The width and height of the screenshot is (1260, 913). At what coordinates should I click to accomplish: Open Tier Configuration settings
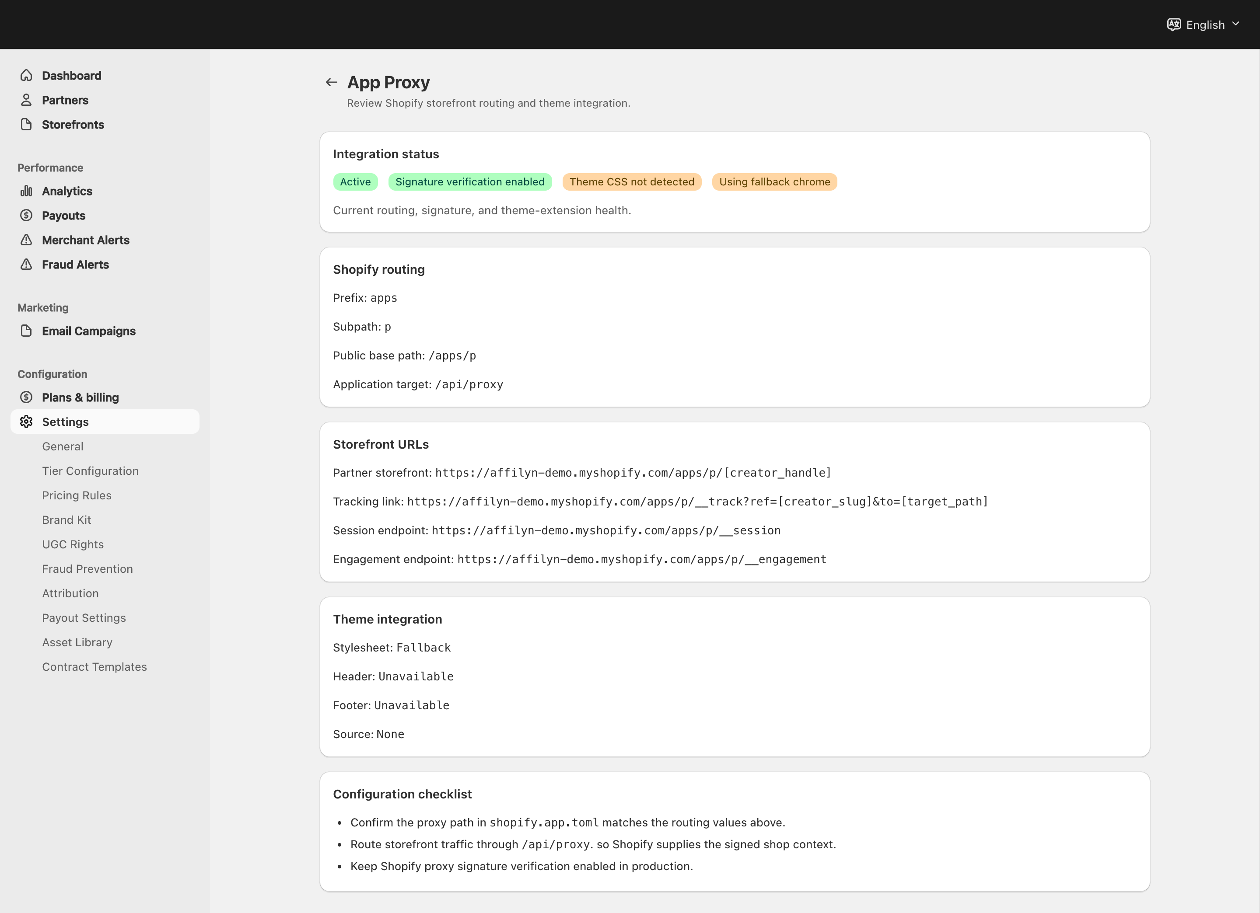point(91,470)
